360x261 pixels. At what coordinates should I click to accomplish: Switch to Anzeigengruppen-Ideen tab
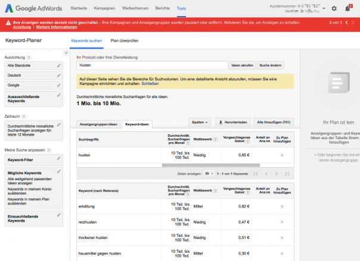coord(98,124)
